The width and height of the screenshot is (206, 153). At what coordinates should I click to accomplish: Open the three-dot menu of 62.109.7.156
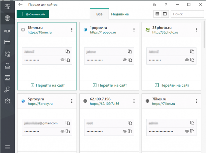click(x=134, y=101)
